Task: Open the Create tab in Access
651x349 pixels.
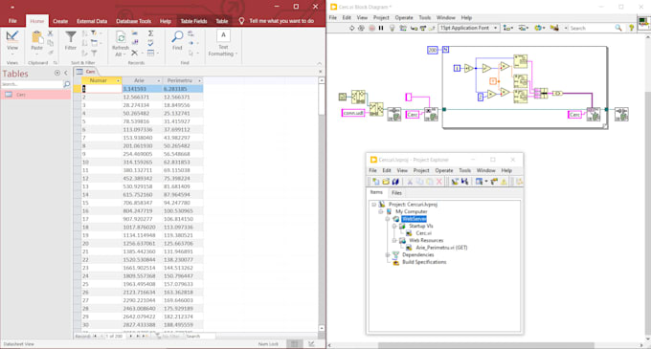Action: pyautogui.click(x=60, y=21)
